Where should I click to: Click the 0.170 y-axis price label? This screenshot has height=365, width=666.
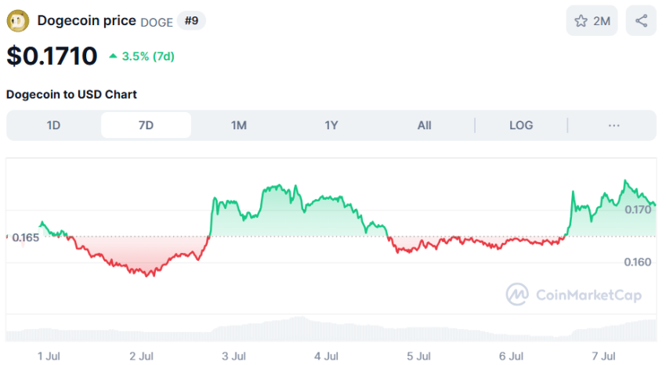pyautogui.click(x=638, y=209)
